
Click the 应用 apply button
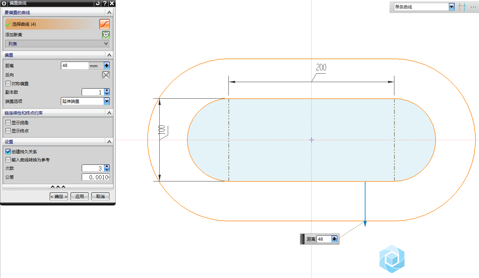(x=80, y=197)
